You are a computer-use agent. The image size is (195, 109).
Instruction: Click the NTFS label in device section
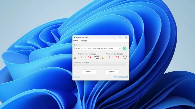pos(125,56)
